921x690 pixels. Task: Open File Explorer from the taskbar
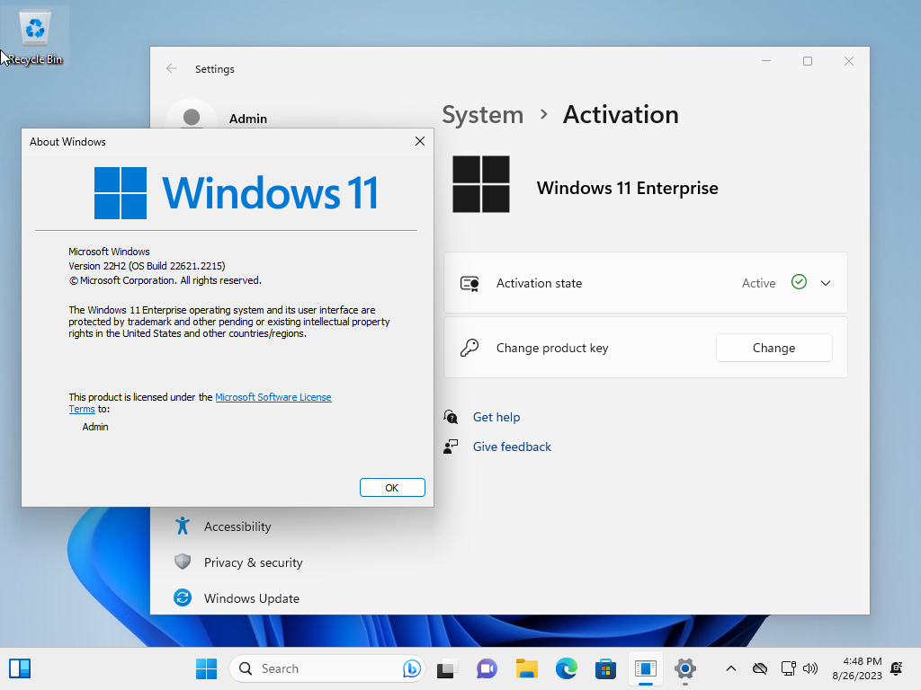[526, 668]
